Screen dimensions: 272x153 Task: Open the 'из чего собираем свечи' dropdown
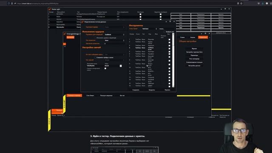114,55
